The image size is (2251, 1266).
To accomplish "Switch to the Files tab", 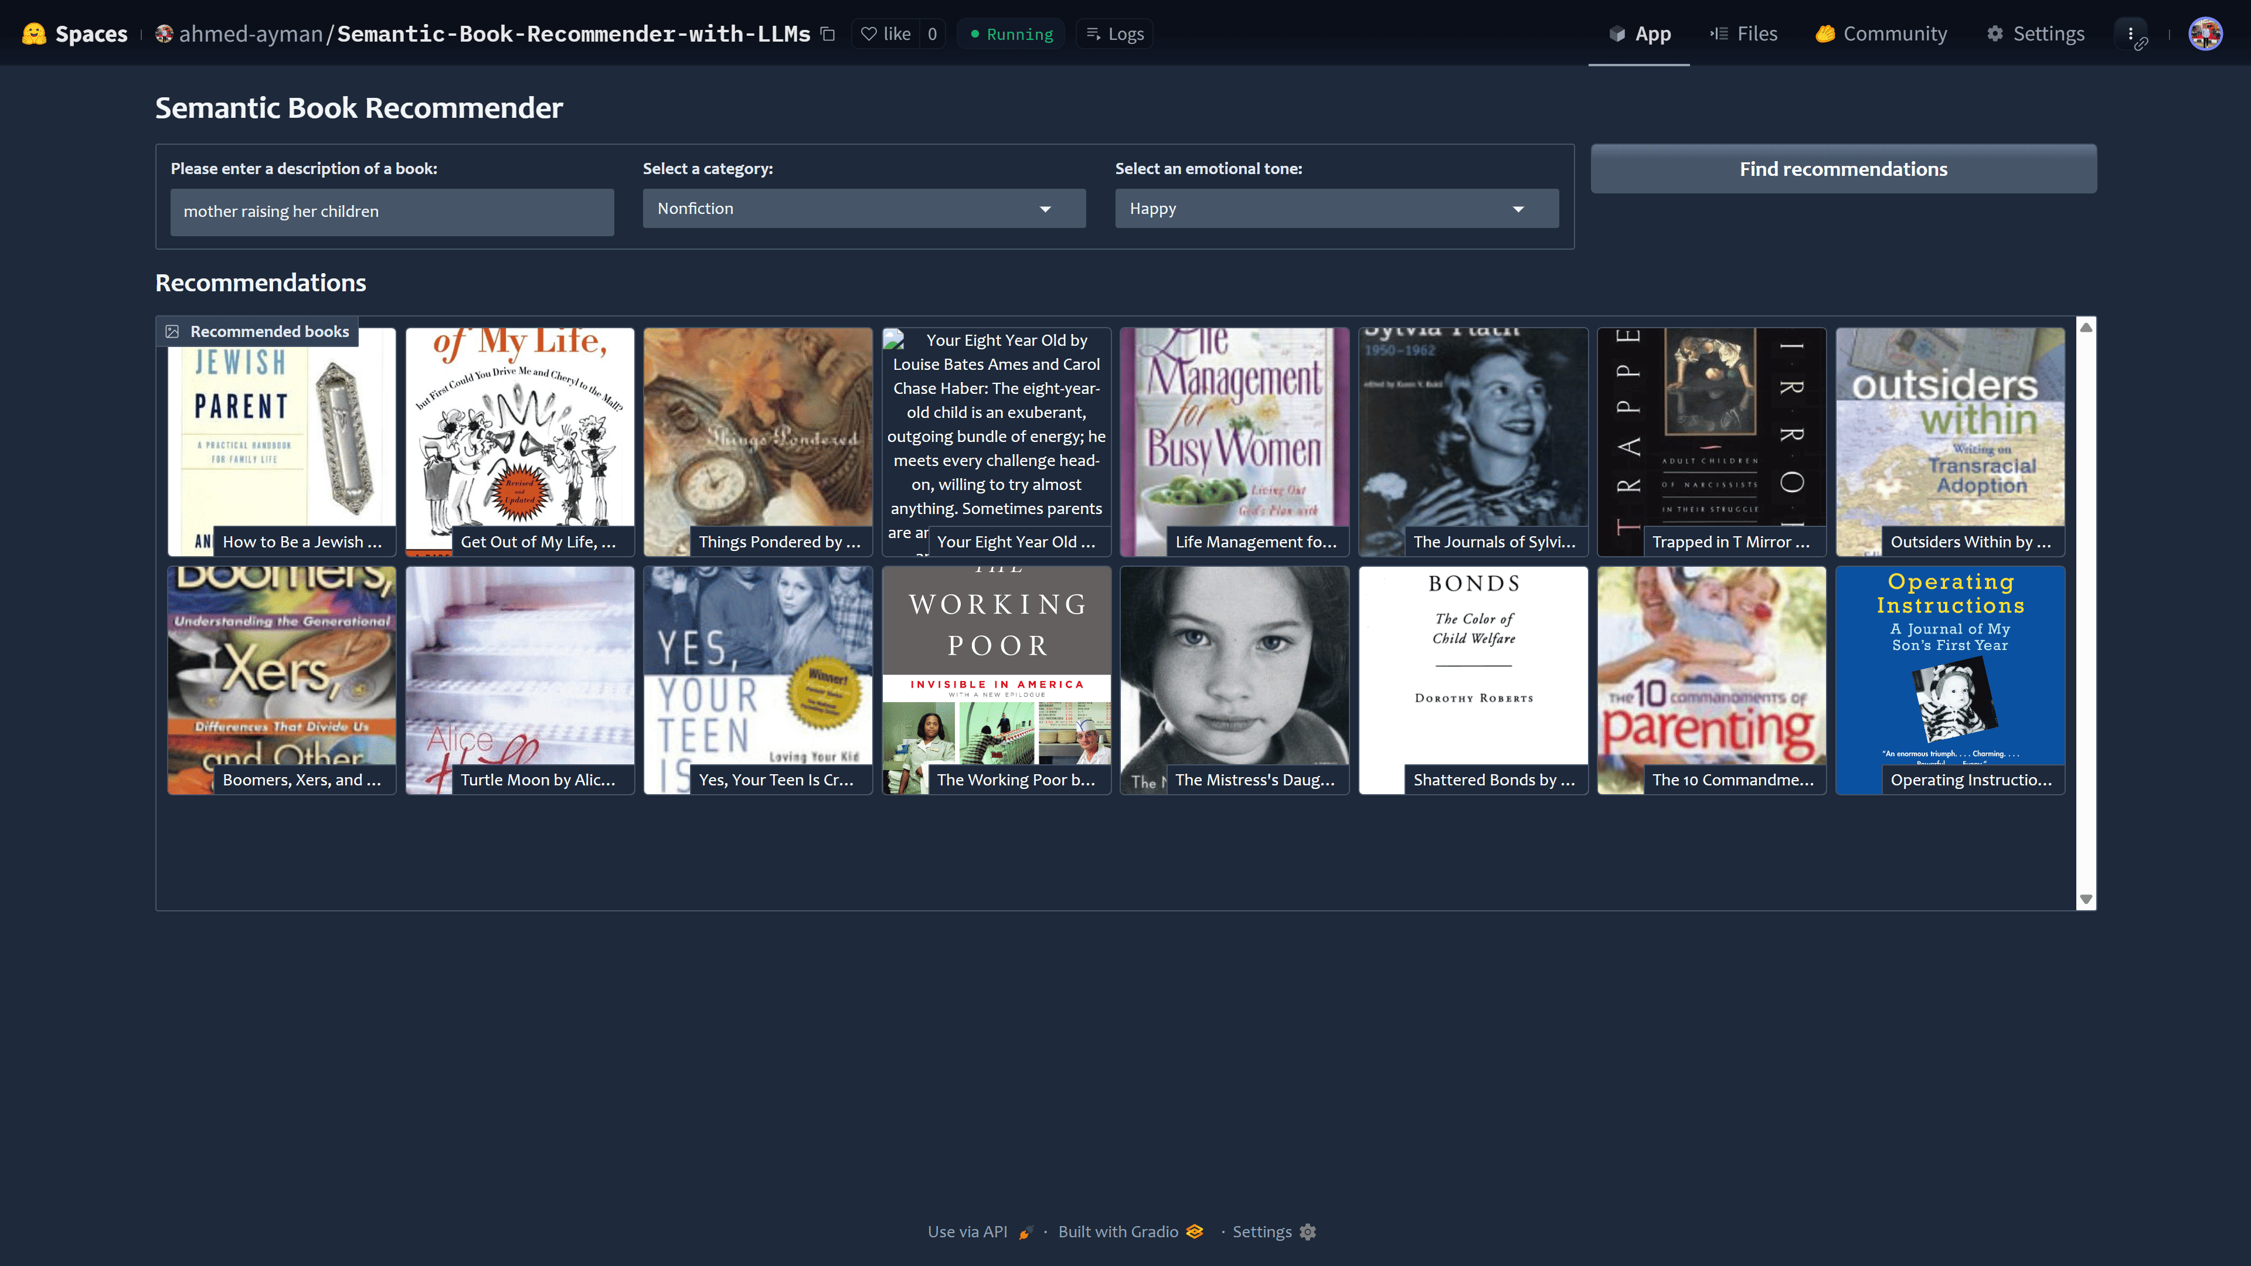I will (x=1743, y=34).
